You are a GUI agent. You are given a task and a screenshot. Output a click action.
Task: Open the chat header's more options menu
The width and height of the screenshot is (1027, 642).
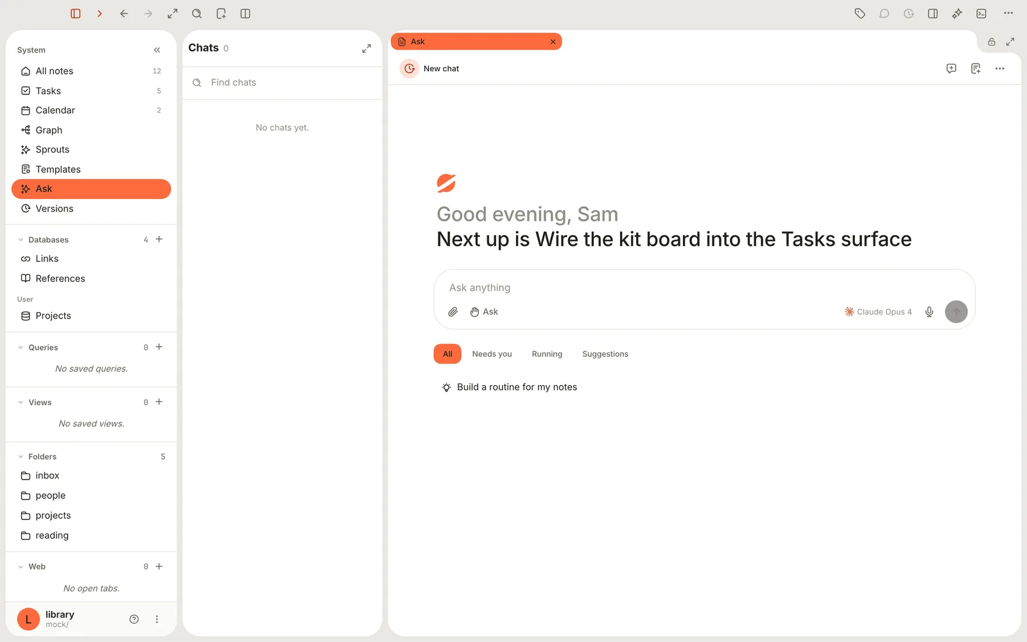1000,69
